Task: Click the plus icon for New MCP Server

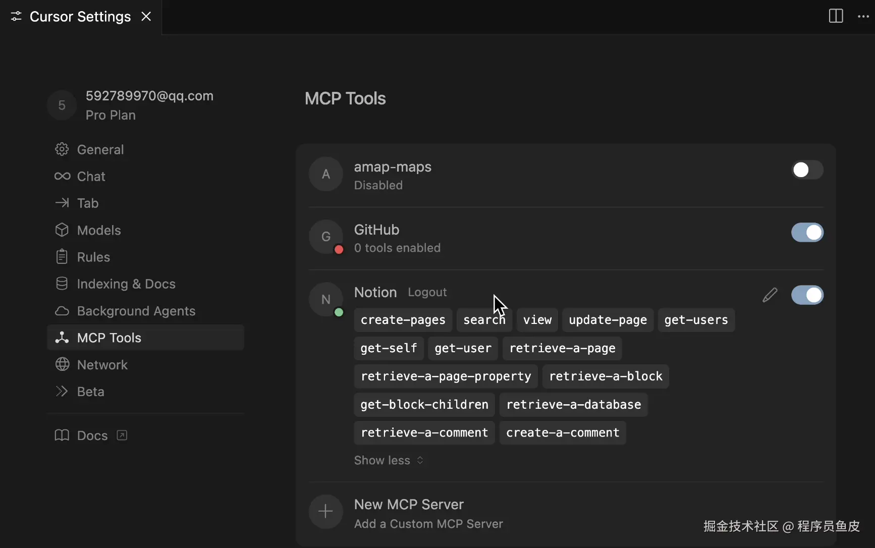Action: point(325,512)
